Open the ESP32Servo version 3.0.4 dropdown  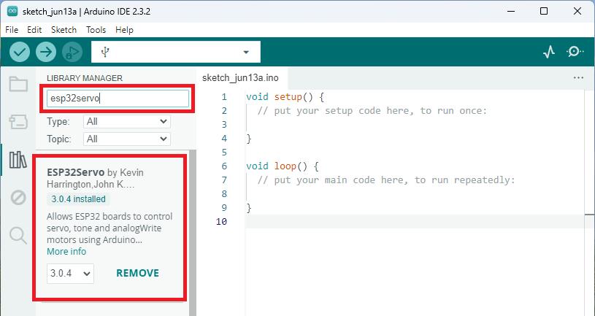[x=70, y=274]
